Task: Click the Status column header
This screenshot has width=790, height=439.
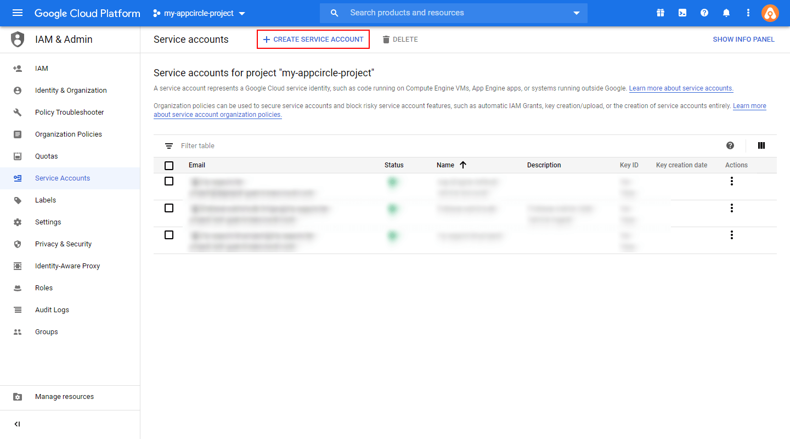Action: (x=394, y=165)
